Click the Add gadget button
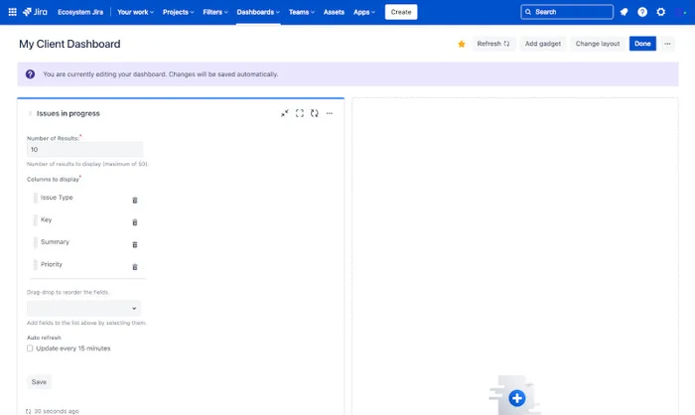Image resolution: width=695 pixels, height=415 pixels. [x=543, y=44]
